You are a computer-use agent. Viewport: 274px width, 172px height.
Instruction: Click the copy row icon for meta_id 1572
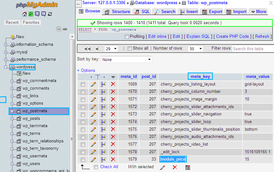pyautogui.click(x=103, y=107)
